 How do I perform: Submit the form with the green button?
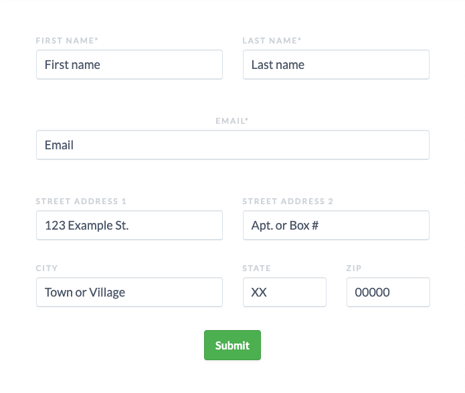click(x=233, y=345)
